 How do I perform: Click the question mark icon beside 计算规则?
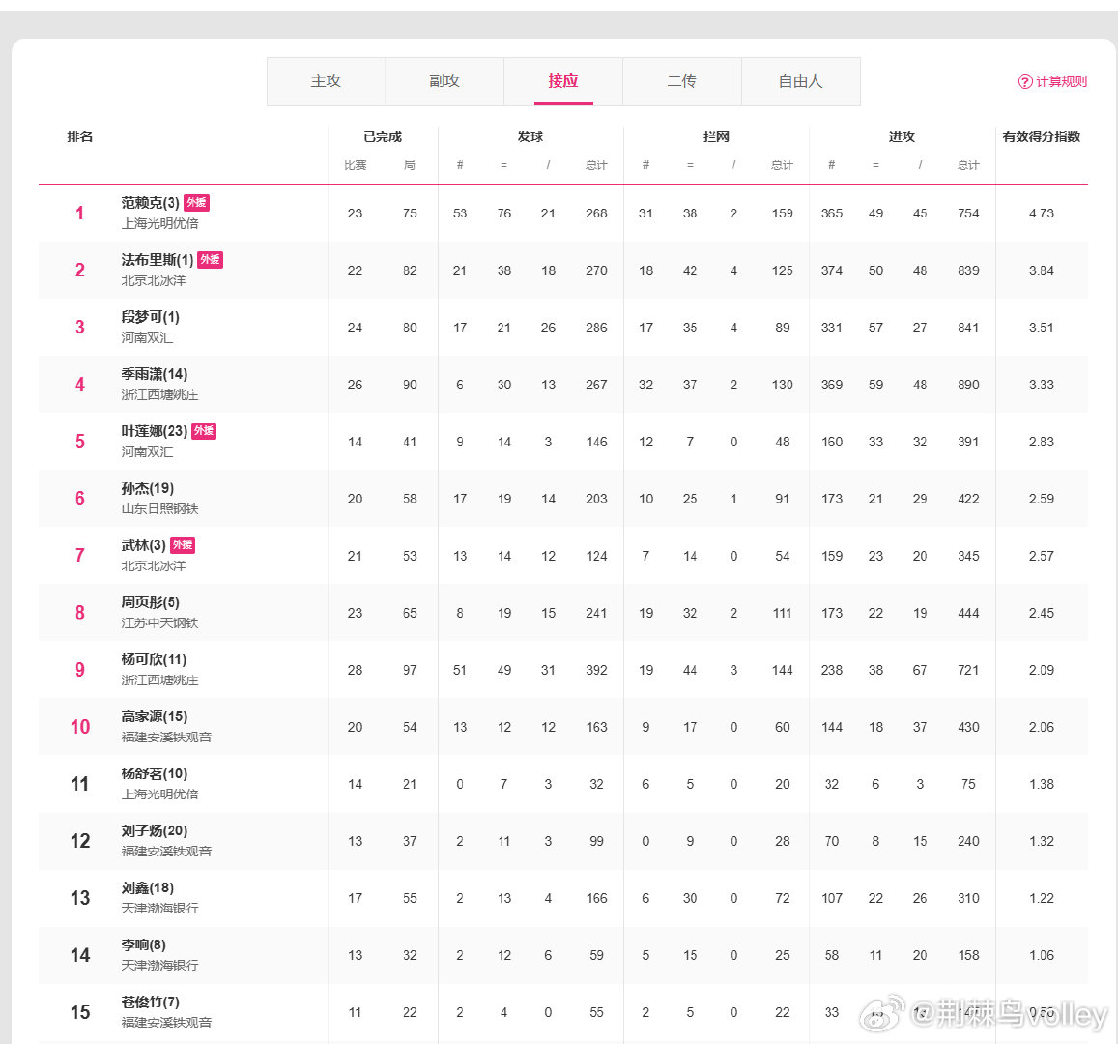click(1025, 82)
